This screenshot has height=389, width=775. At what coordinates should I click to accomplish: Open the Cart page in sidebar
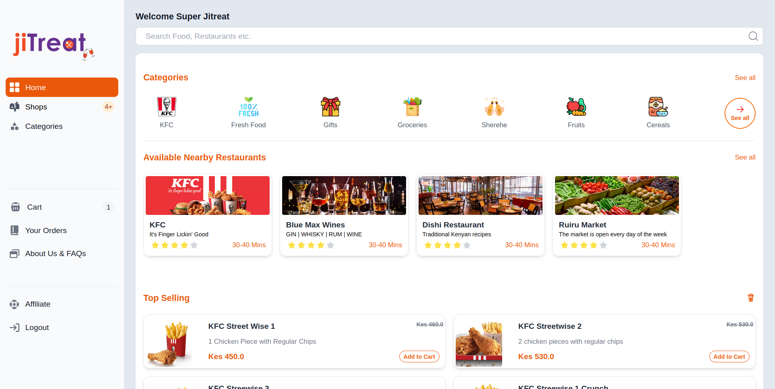[x=34, y=207]
